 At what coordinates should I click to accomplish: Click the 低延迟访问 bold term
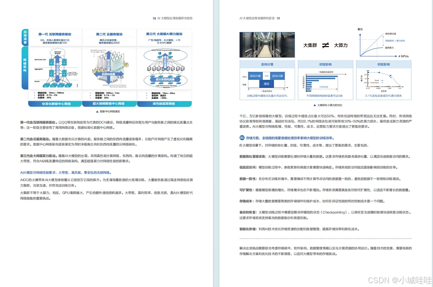pyautogui.click(x=248, y=167)
